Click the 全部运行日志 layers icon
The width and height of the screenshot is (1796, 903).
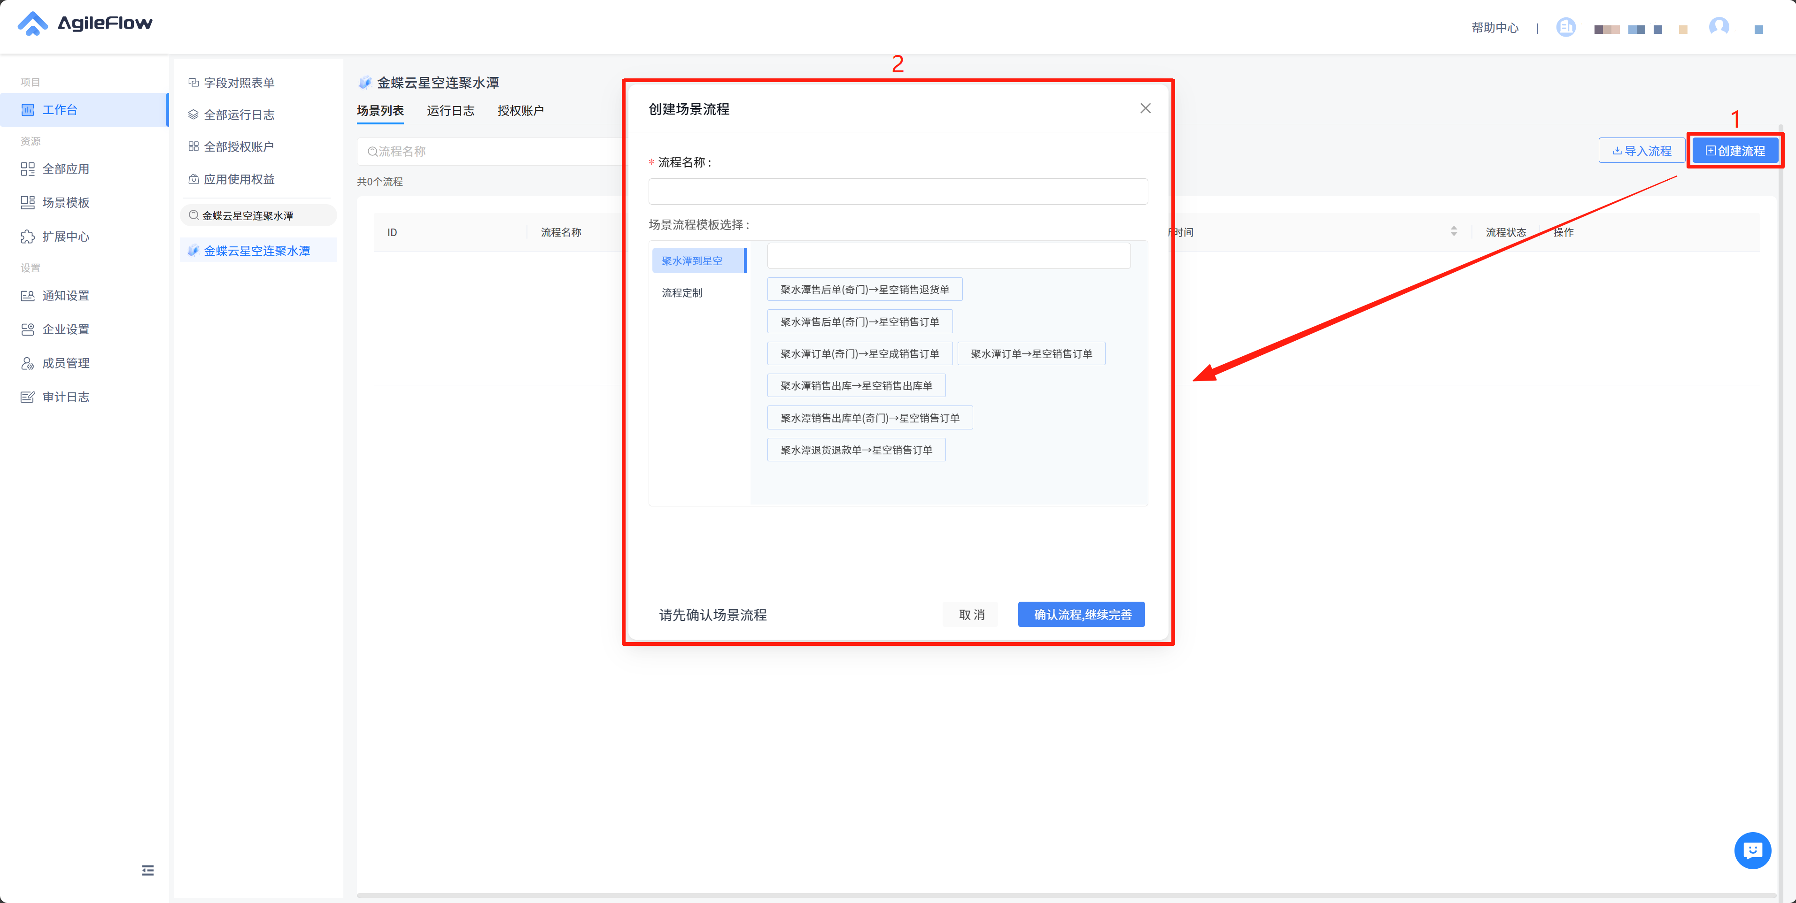[194, 115]
